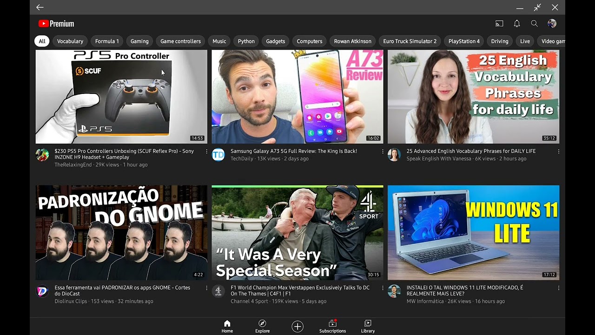Image resolution: width=595 pixels, height=335 pixels.
Task: Select the Music filter chip
Action: (219, 41)
